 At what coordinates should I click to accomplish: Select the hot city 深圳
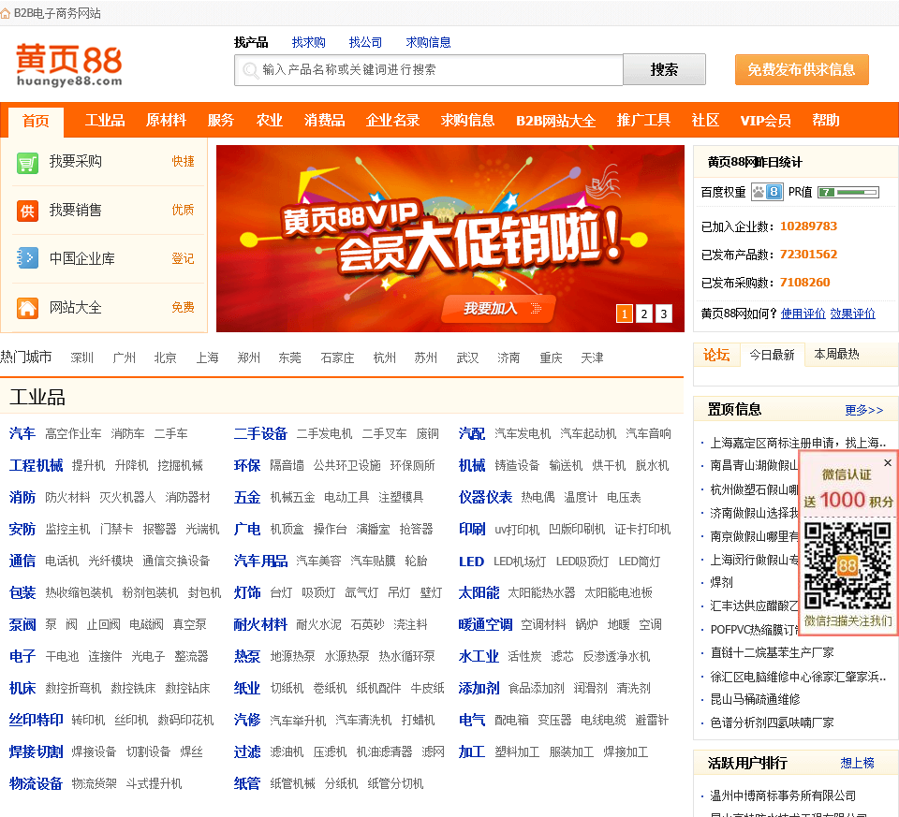point(82,358)
